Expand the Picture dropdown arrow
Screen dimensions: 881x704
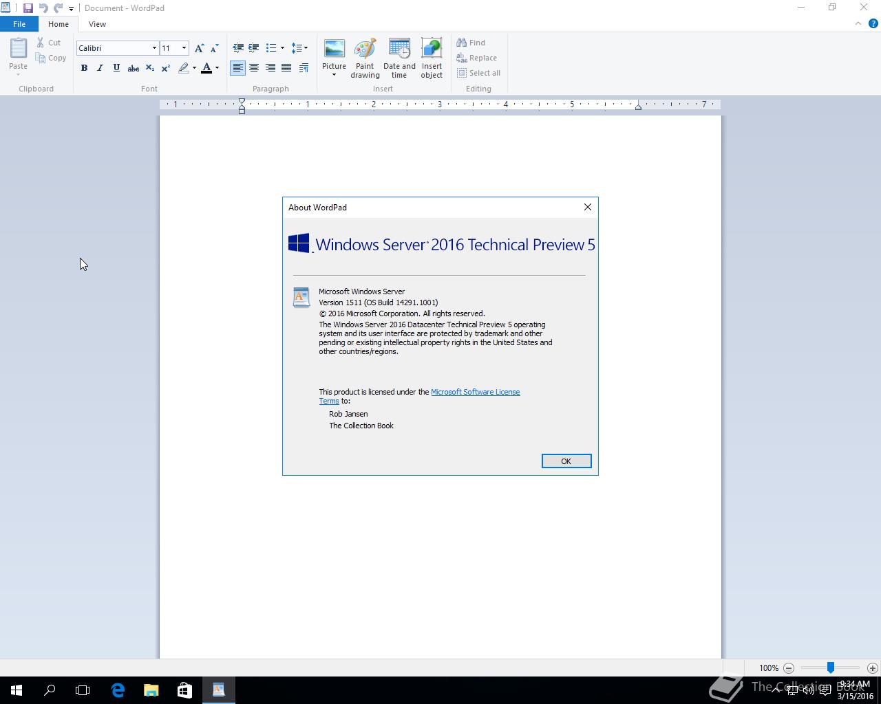(334, 74)
